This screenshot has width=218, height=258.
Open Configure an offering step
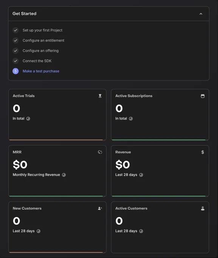pyautogui.click(x=40, y=51)
